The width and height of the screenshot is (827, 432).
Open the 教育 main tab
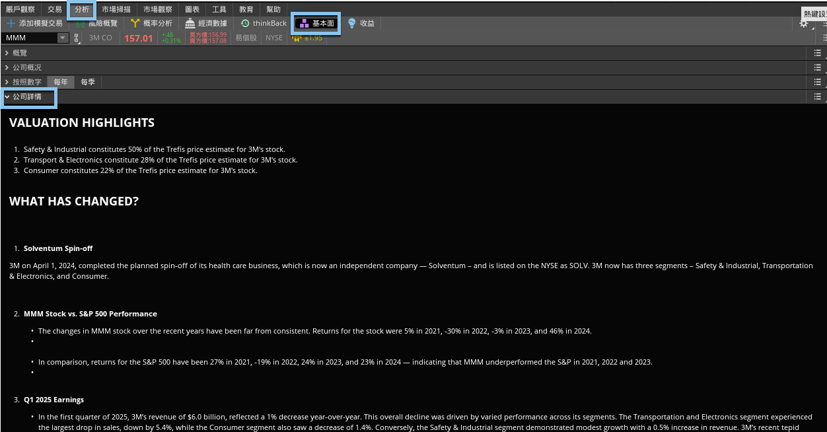point(246,10)
